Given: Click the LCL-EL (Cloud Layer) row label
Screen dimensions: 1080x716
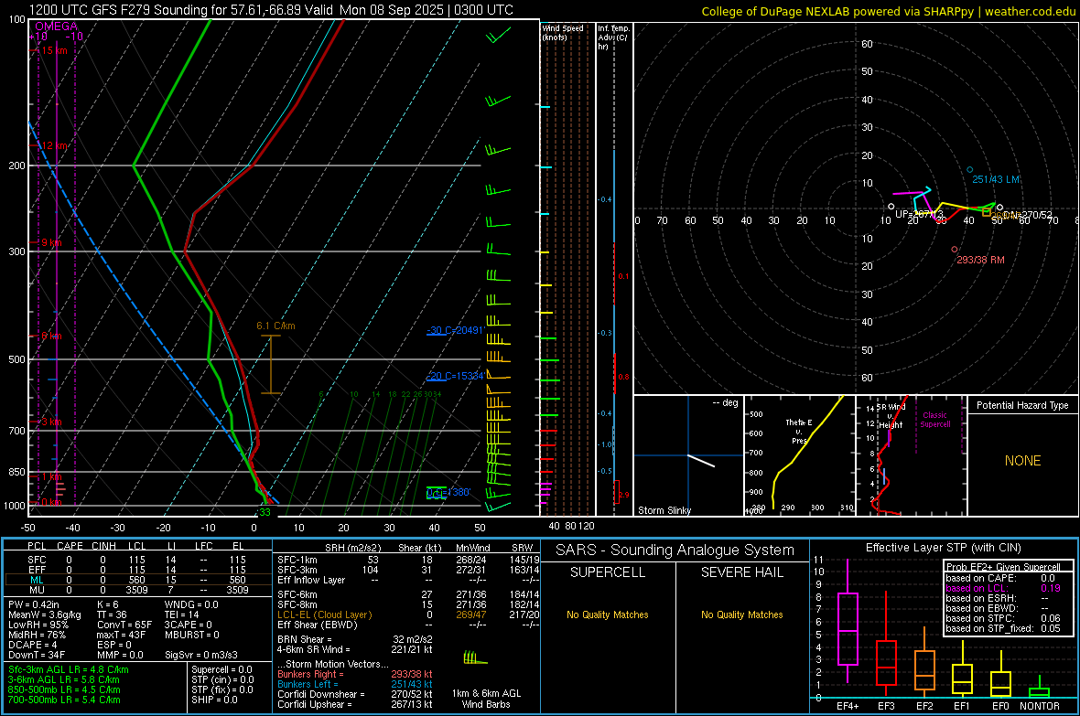Looking at the screenshot, I should pos(324,614).
